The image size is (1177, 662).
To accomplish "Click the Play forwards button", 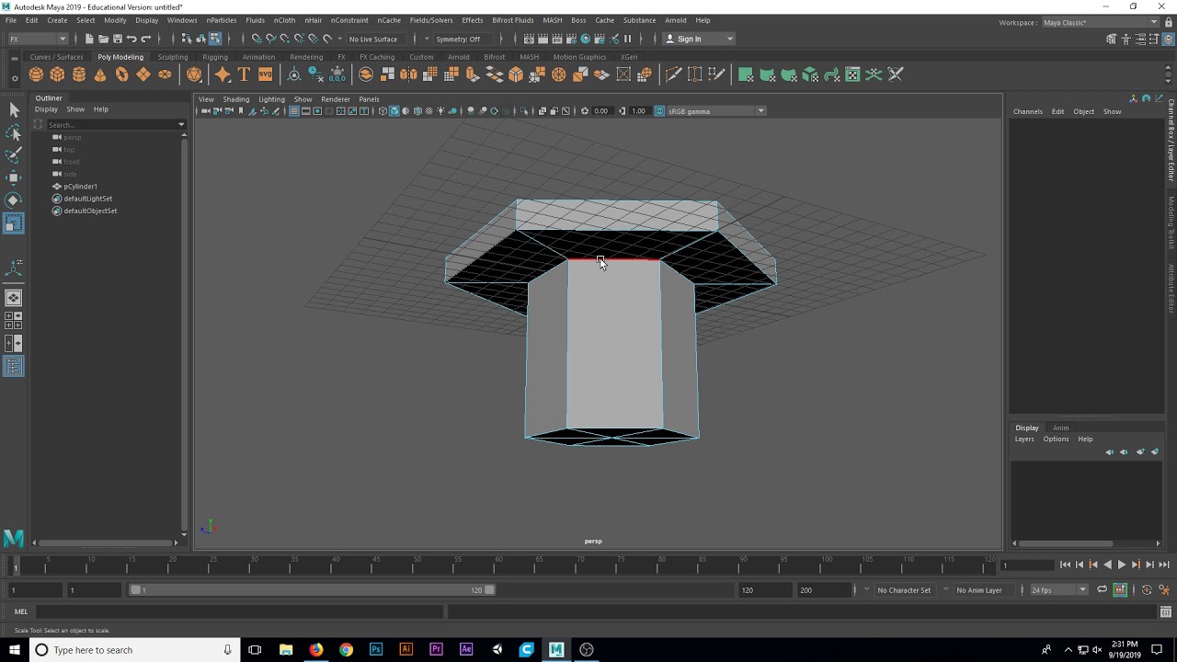I will 1121,565.
